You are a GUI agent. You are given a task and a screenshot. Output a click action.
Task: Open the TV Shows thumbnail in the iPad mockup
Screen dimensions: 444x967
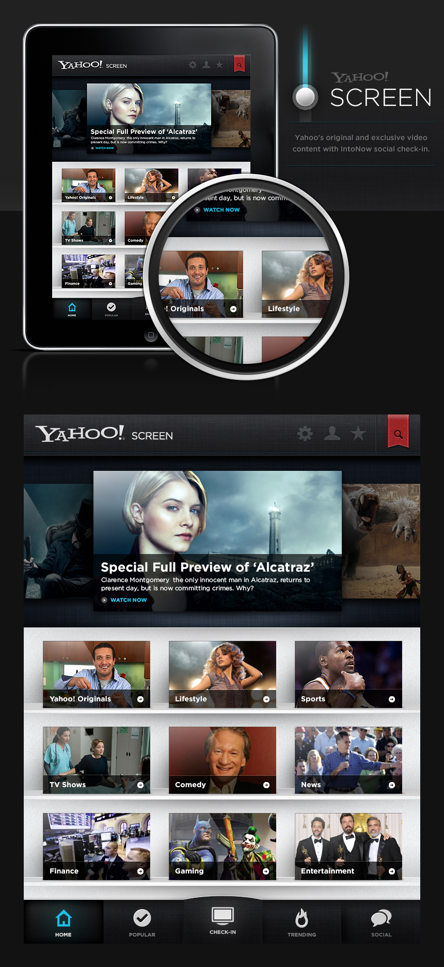88,228
